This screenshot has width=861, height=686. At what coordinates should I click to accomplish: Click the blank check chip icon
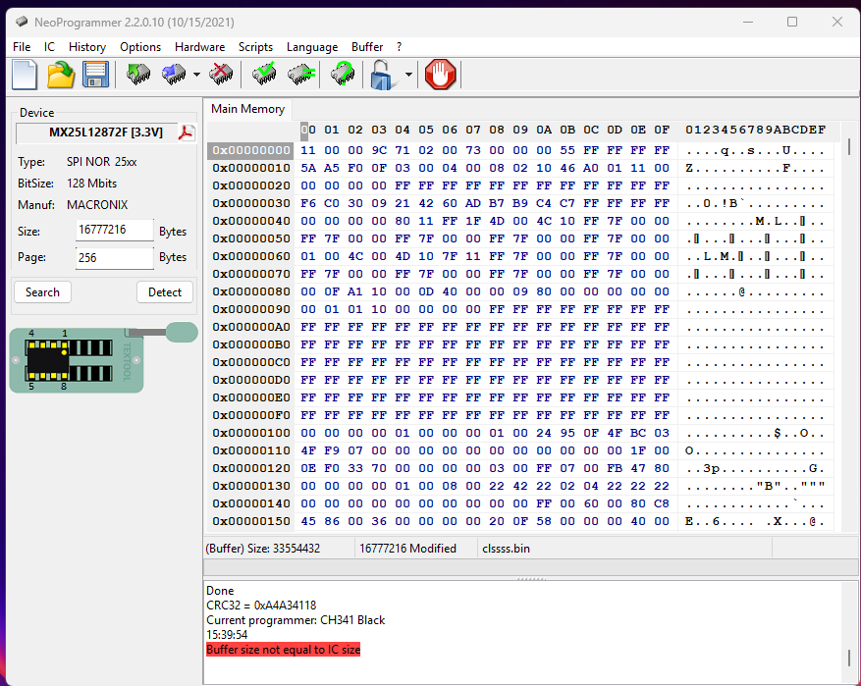301,74
